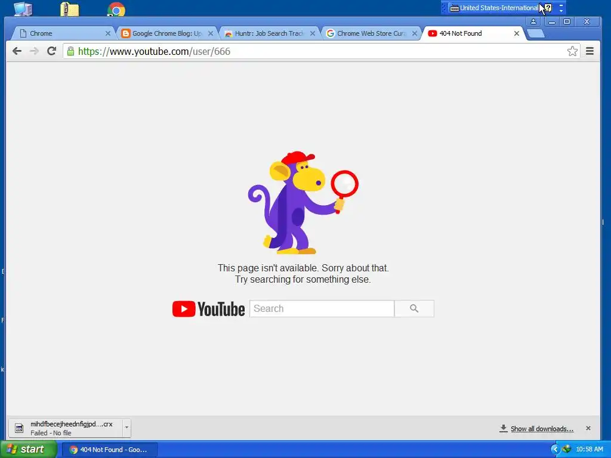Click the Chrome profile person icon
Screen dimensions: 611x458
533,22
